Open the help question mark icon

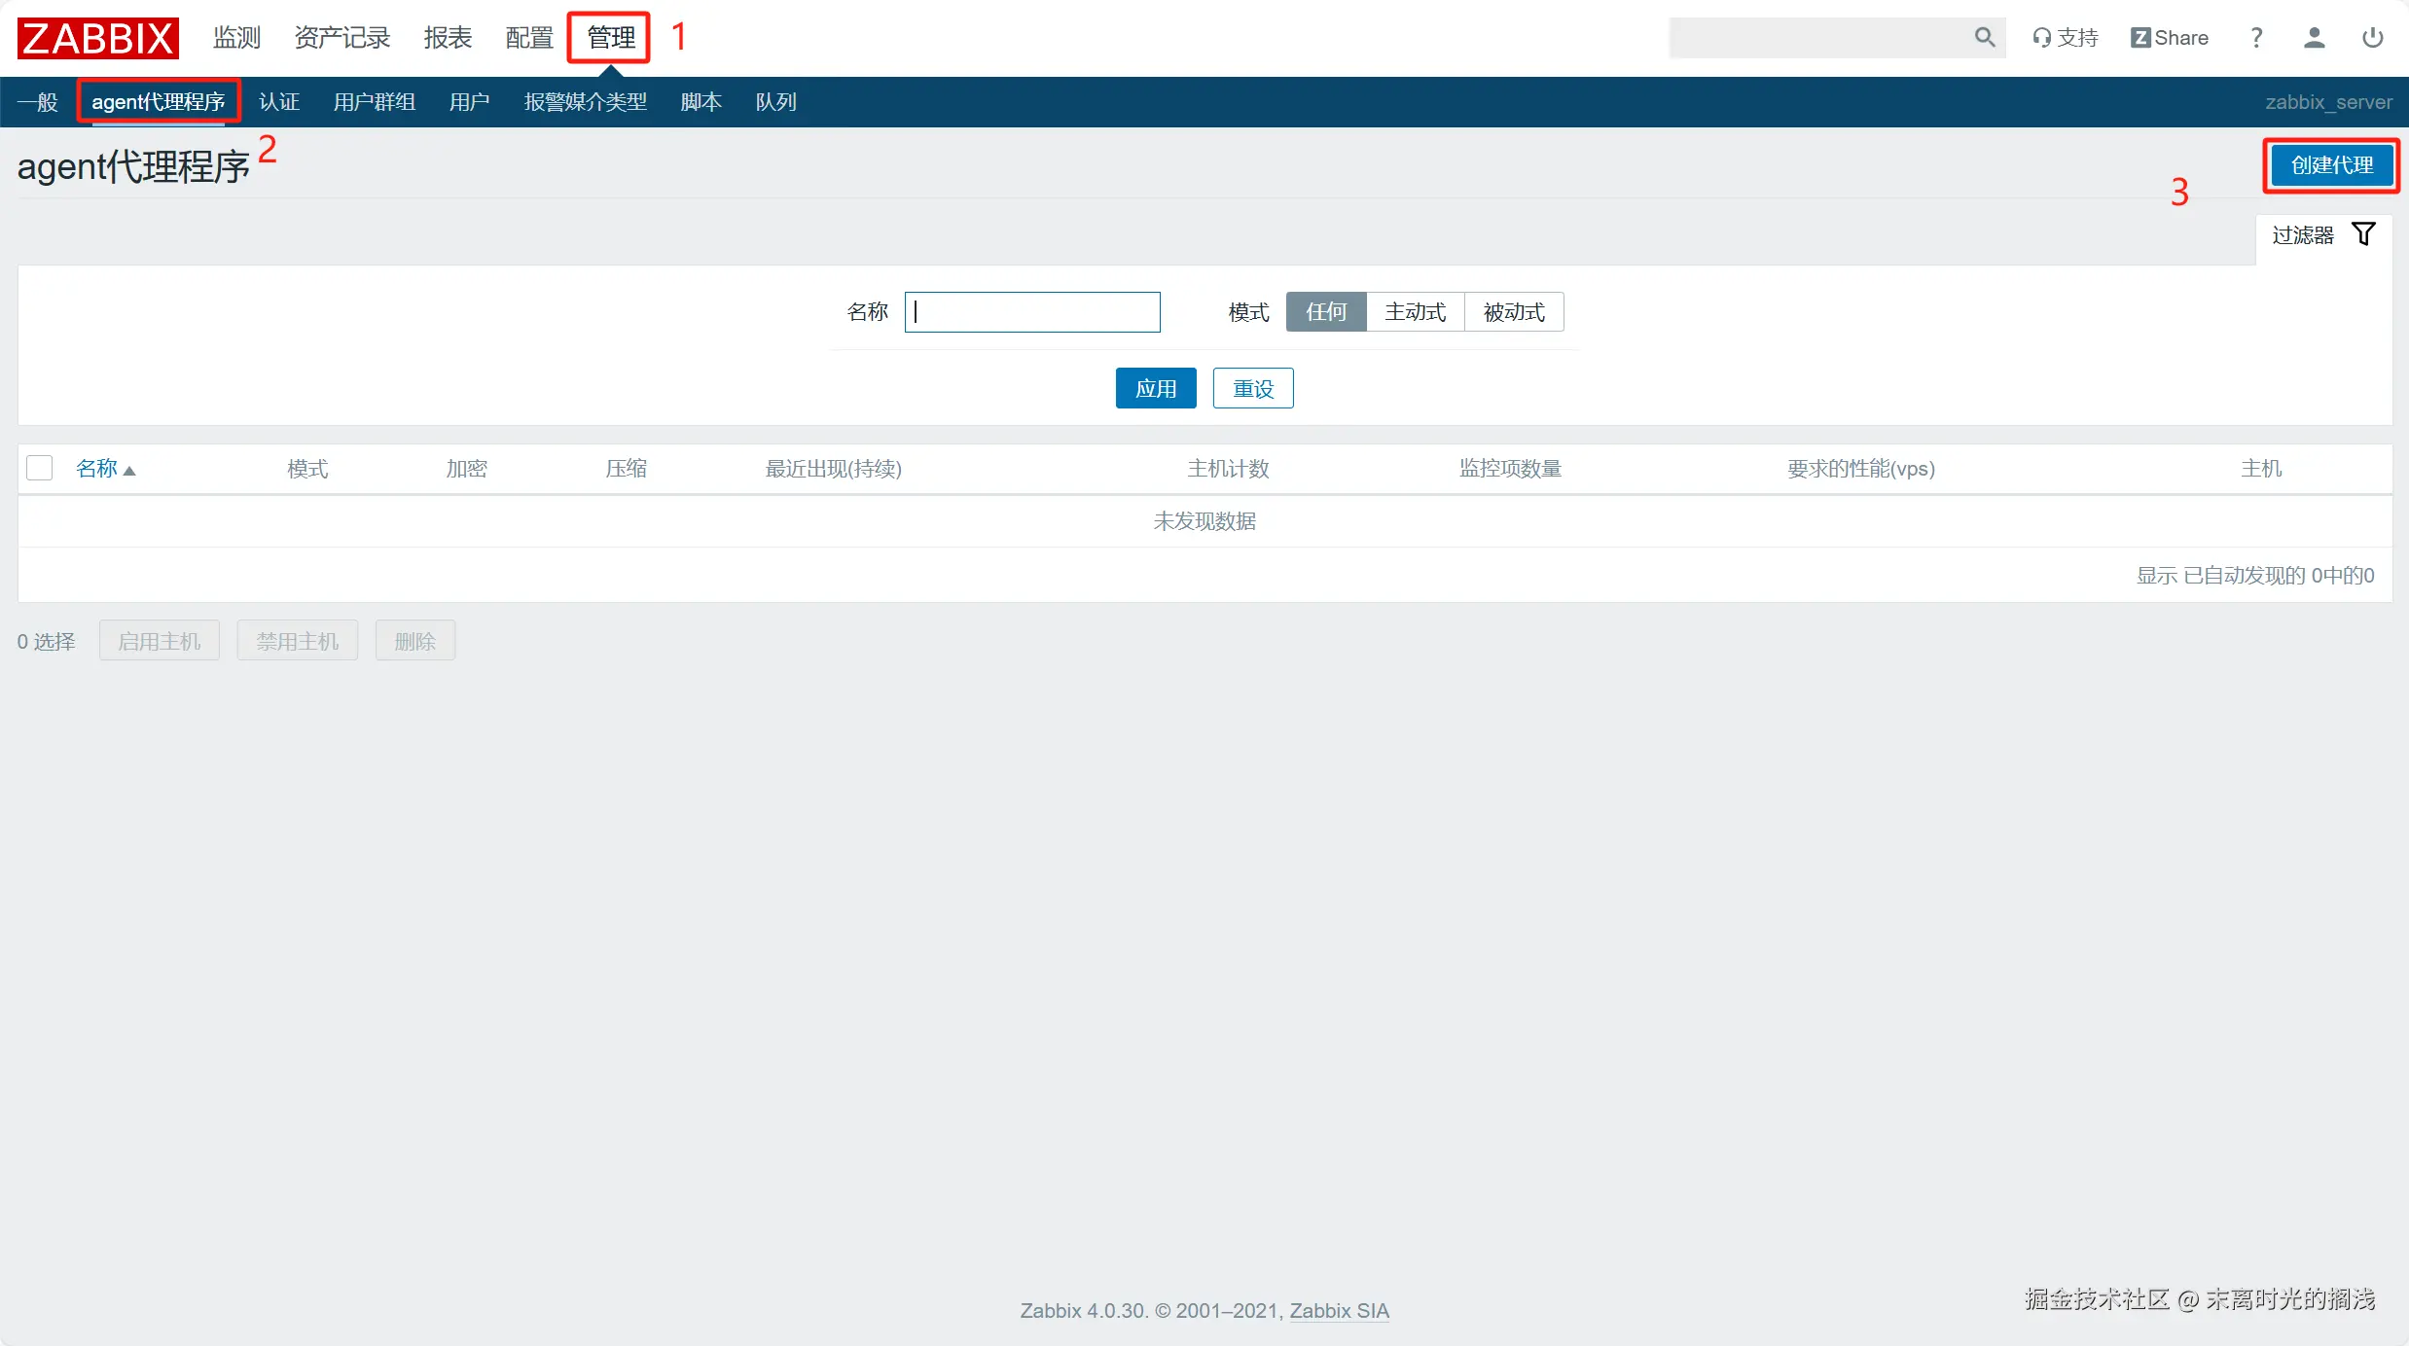click(x=2256, y=38)
